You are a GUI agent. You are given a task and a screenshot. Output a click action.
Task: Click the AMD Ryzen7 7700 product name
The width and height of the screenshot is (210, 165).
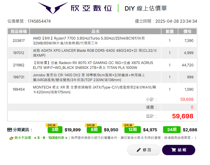pos(89,41)
